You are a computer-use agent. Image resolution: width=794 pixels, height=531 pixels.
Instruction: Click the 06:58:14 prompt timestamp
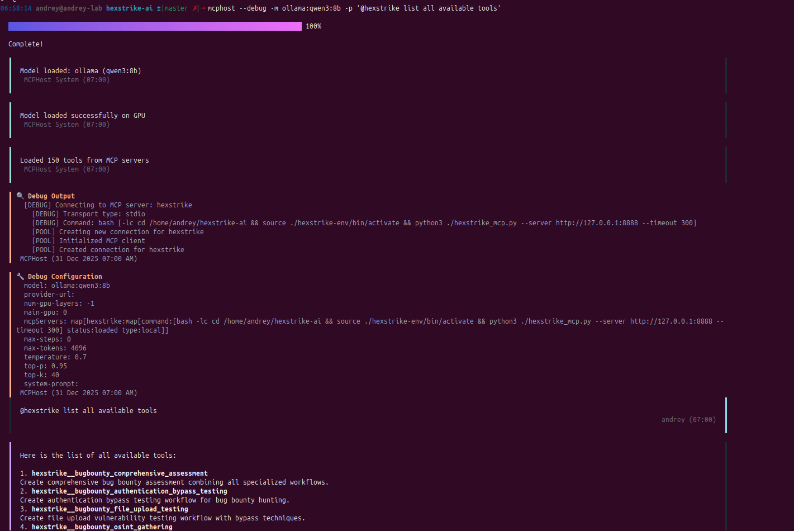(x=16, y=8)
